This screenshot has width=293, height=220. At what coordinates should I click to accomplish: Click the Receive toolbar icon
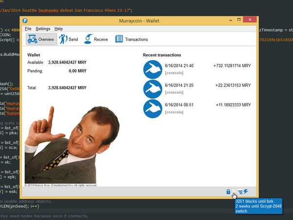88,39
